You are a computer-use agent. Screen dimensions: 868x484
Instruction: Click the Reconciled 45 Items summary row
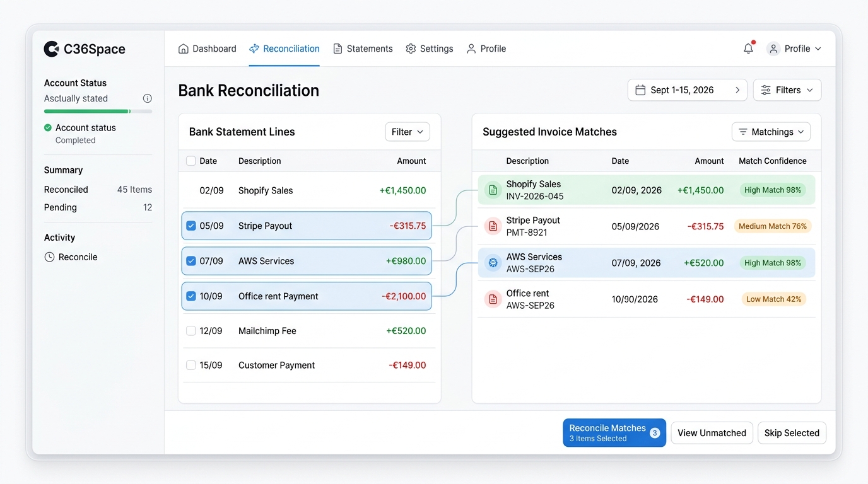pos(98,190)
